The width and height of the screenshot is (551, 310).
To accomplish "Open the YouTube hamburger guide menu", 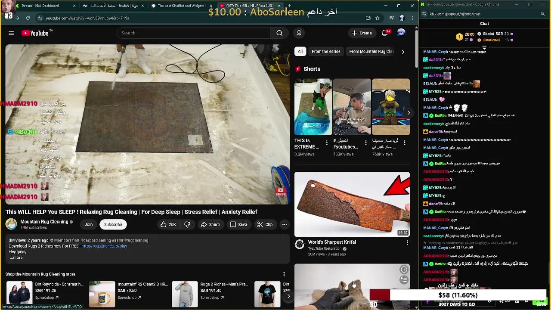I will click(11, 33).
